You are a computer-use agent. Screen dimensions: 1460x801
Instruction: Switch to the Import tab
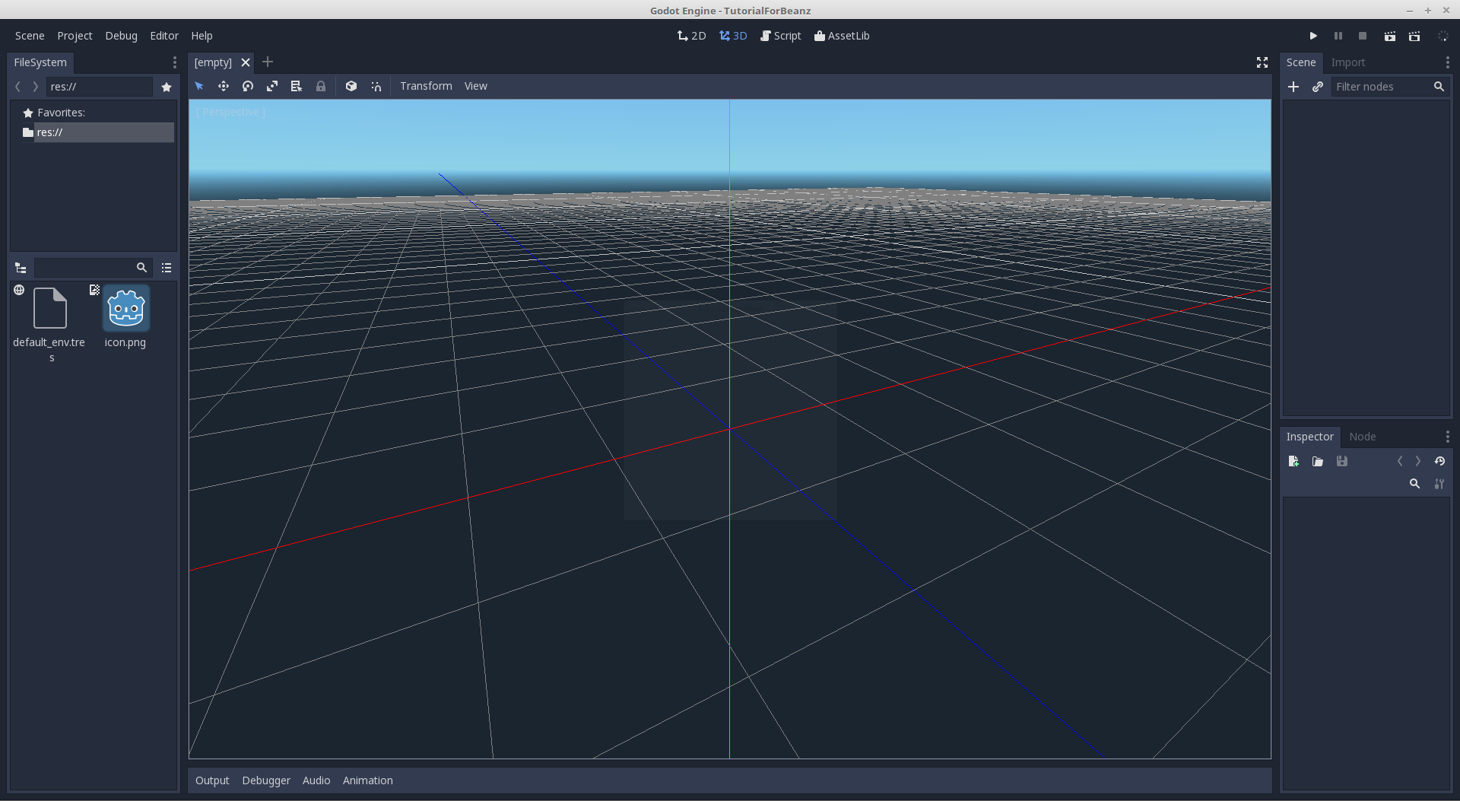pyautogui.click(x=1348, y=62)
